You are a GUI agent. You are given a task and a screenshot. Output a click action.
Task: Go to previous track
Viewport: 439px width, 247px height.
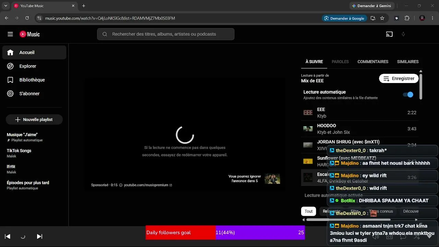click(8, 236)
